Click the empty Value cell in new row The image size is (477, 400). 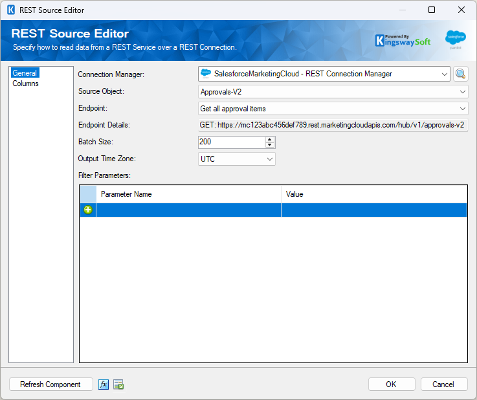click(x=374, y=210)
